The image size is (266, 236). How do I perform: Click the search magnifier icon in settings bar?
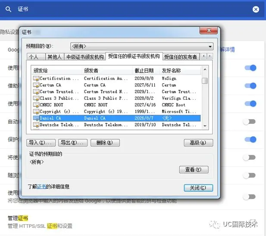(8, 9)
